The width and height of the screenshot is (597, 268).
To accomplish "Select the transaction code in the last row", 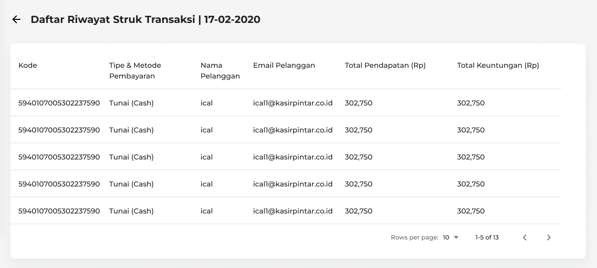I will click(x=59, y=211).
